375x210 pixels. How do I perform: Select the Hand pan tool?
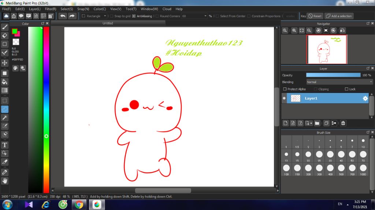pyautogui.click(x=4, y=181)
